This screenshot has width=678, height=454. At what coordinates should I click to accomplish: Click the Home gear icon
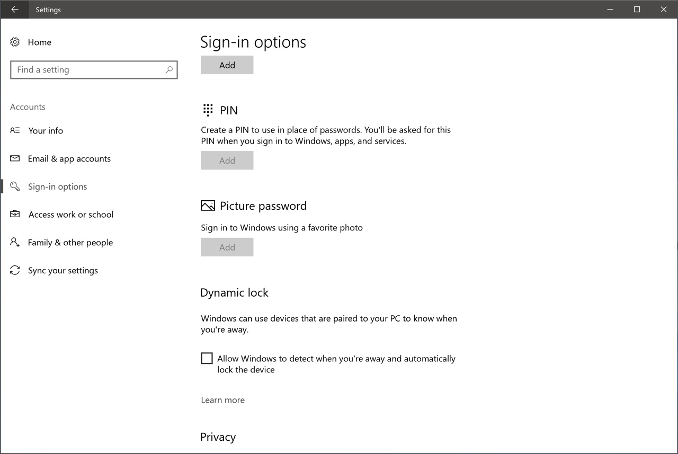(x=14, y=42)
